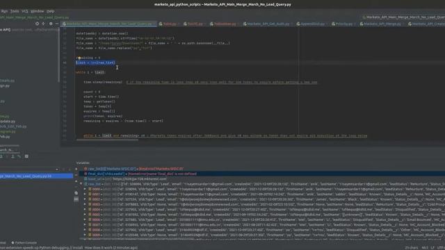
Task: Click the Variables panel header label
Action: (x=83, y=162)
